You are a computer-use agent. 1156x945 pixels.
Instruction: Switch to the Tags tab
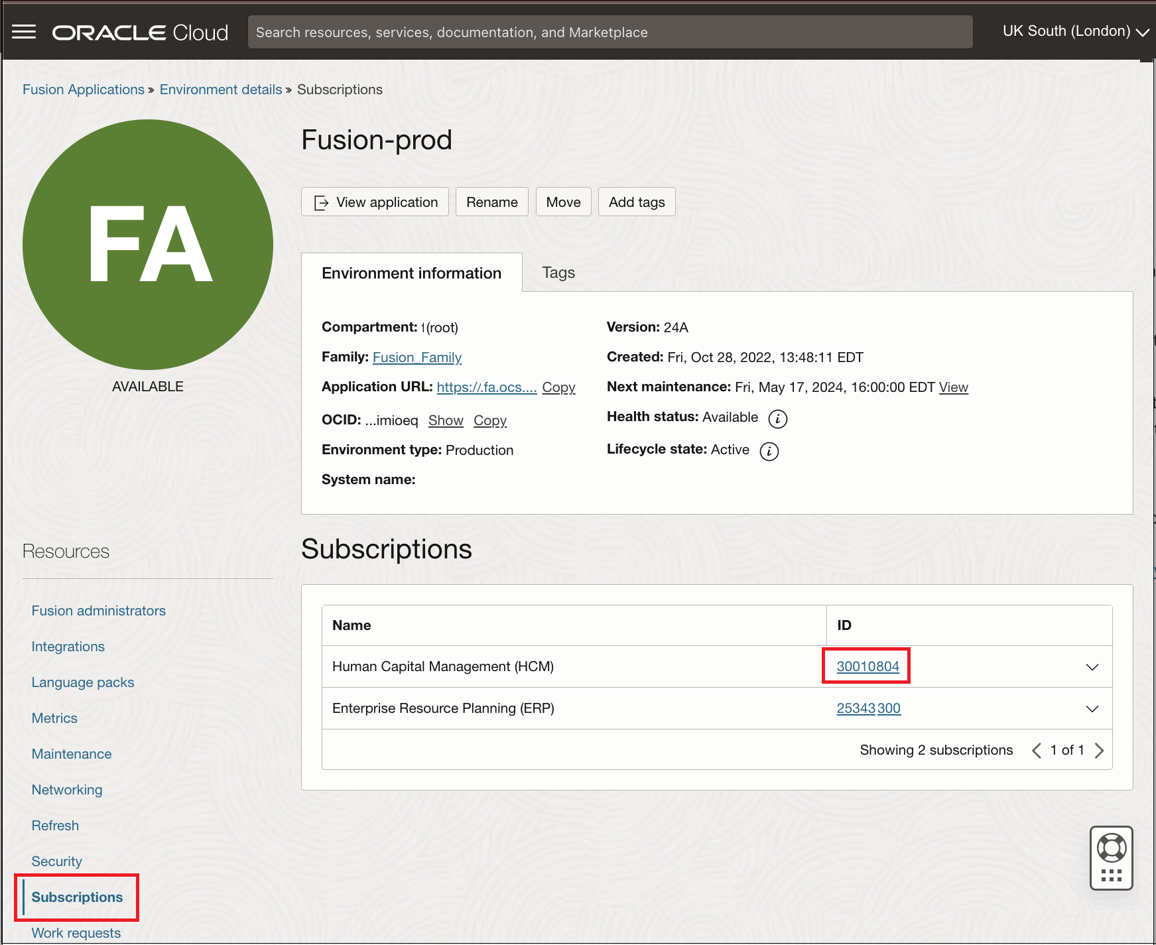coord(558,273)
